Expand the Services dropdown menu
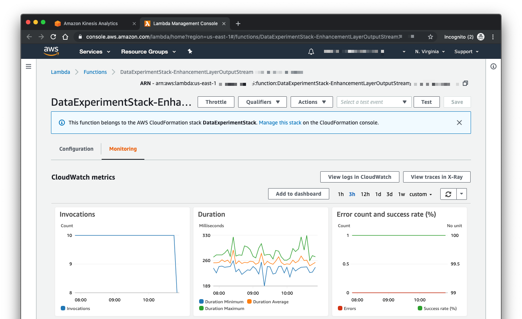Viewport: 522px width, 319px height. pos(95,52)
